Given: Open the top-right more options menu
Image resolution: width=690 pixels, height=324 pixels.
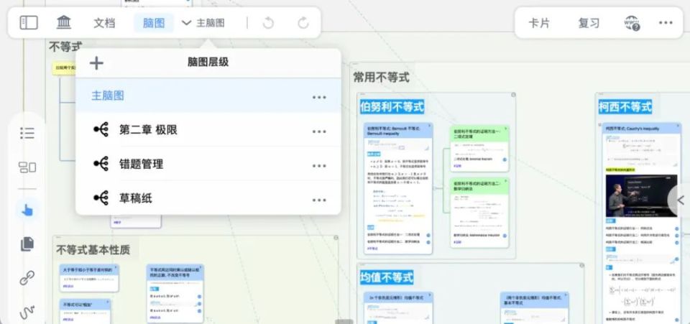Looking at the screenshot, I should coord(666,23).
